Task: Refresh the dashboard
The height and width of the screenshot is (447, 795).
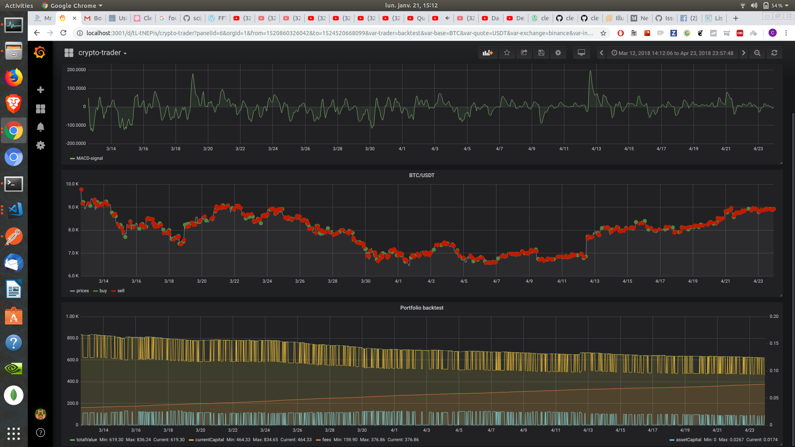Action: (774, 53)
